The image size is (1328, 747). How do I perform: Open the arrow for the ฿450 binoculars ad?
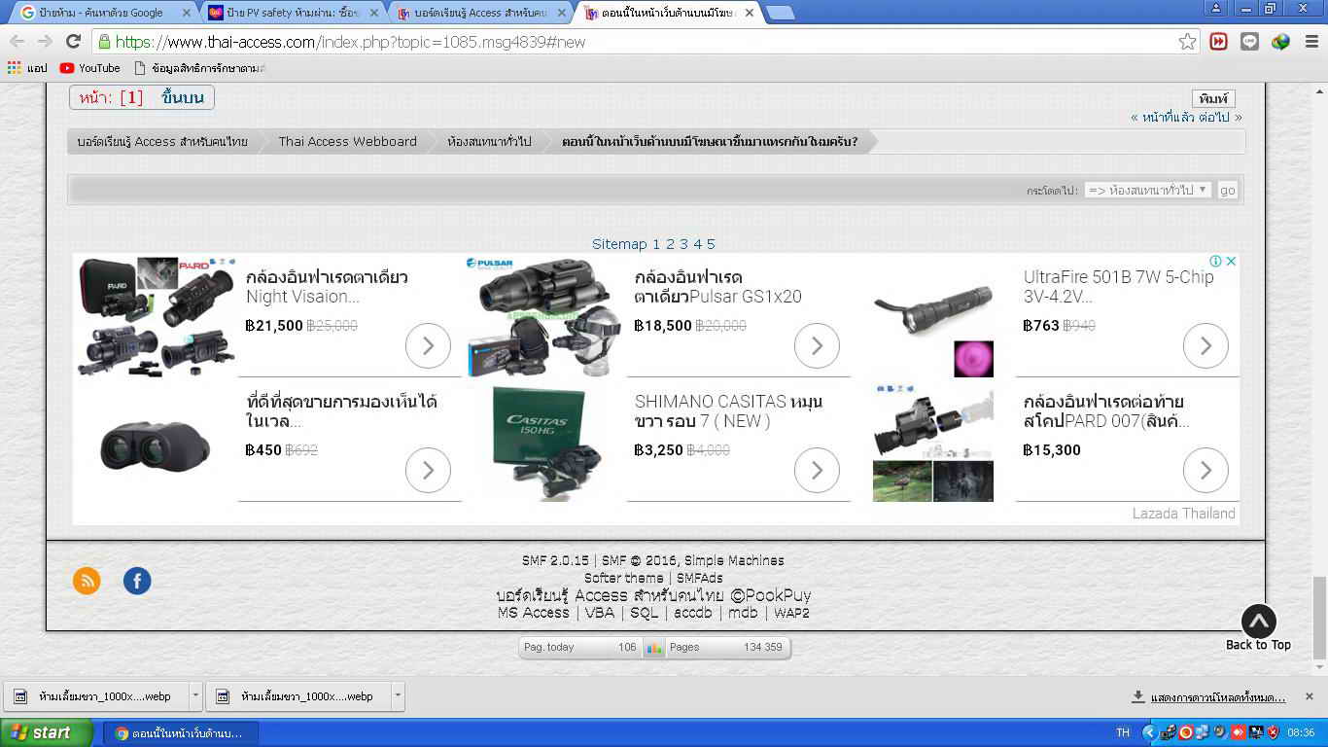[428, 470]
